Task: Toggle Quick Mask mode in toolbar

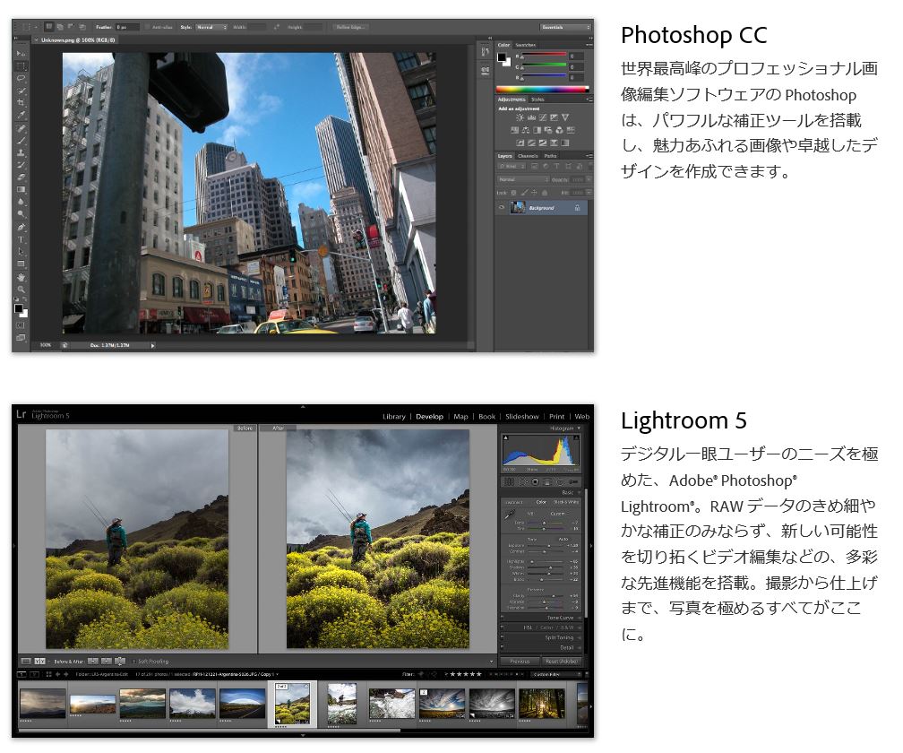Action: click(x=21, y=325)
